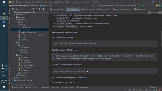The height and width of the screenshot is (91, 162).
Task: Open Favorites side tool window
Action: [x=9, y=80]
